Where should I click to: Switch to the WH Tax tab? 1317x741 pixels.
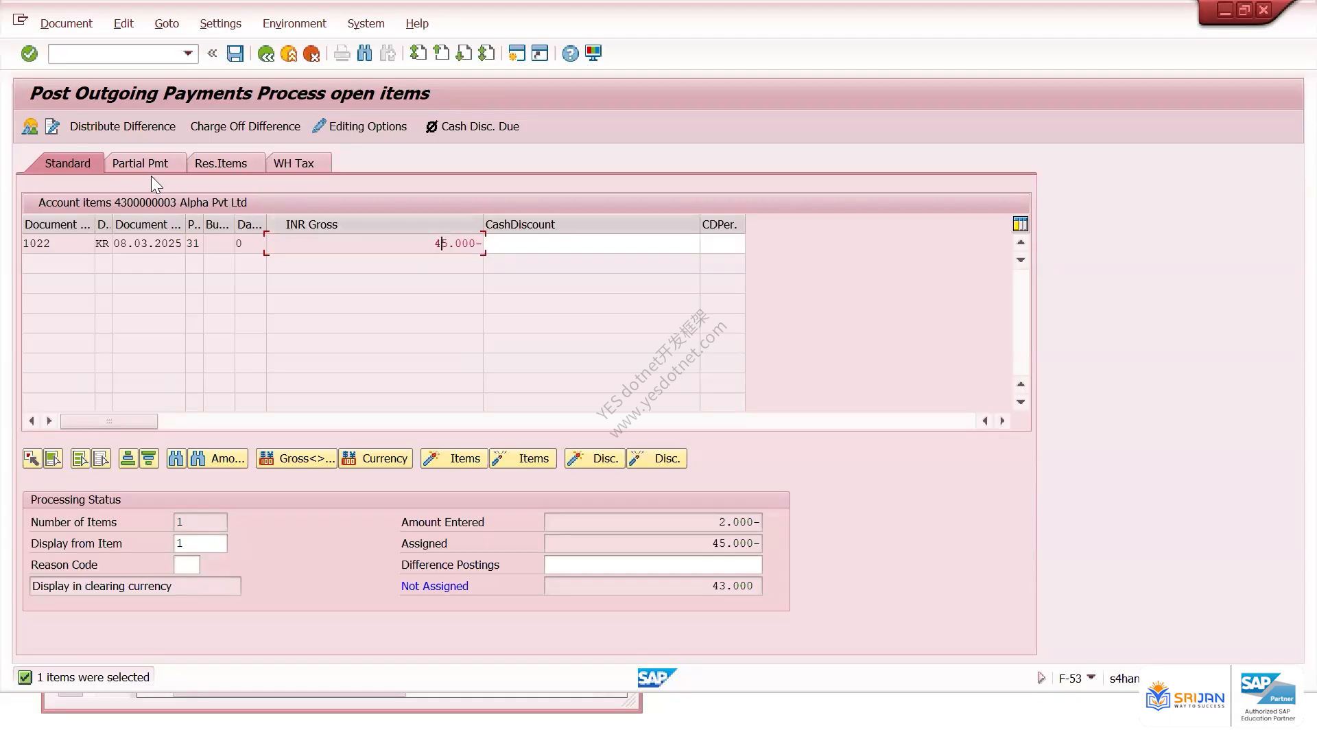tap(294, 163)
